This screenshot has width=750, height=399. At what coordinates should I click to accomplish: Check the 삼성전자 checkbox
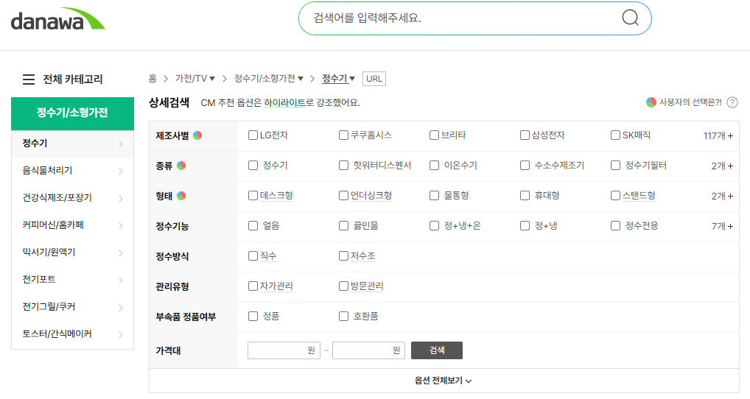[x=525, y=135]
